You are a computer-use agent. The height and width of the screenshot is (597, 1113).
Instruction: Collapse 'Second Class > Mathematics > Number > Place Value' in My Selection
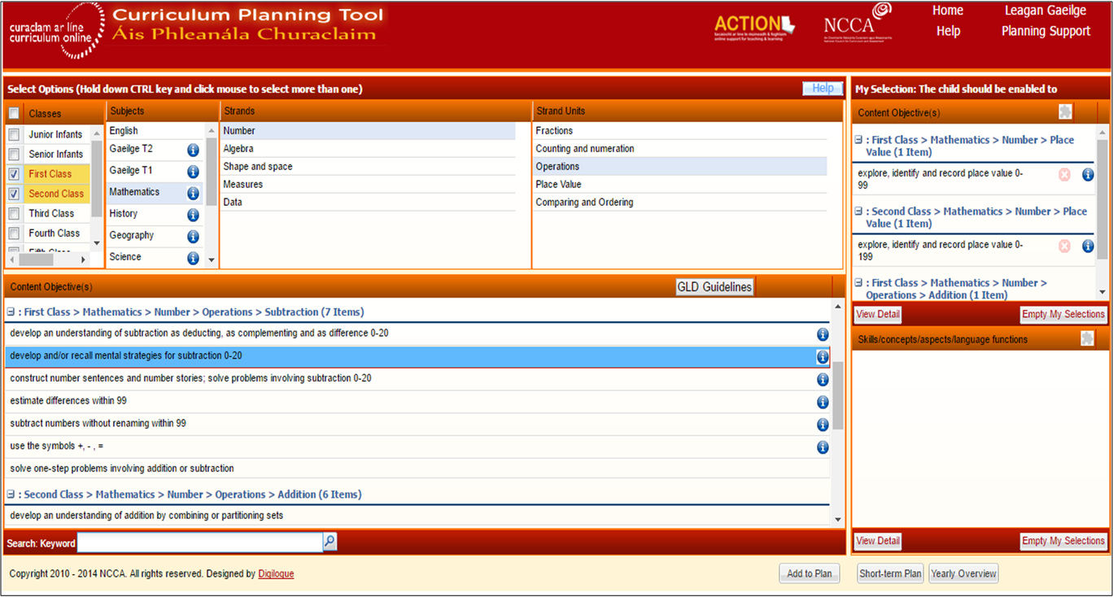(x=858, y=211)
